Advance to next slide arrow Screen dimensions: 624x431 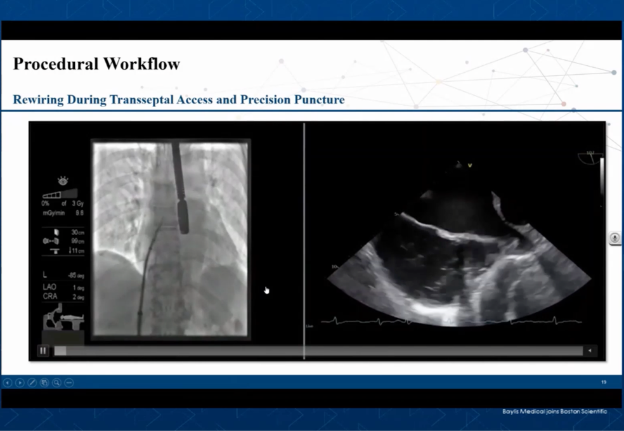tap(20, 383)
